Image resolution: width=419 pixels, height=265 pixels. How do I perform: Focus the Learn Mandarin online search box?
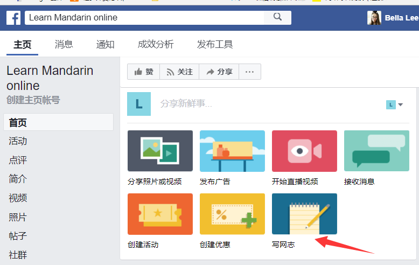tap(144, 18)
